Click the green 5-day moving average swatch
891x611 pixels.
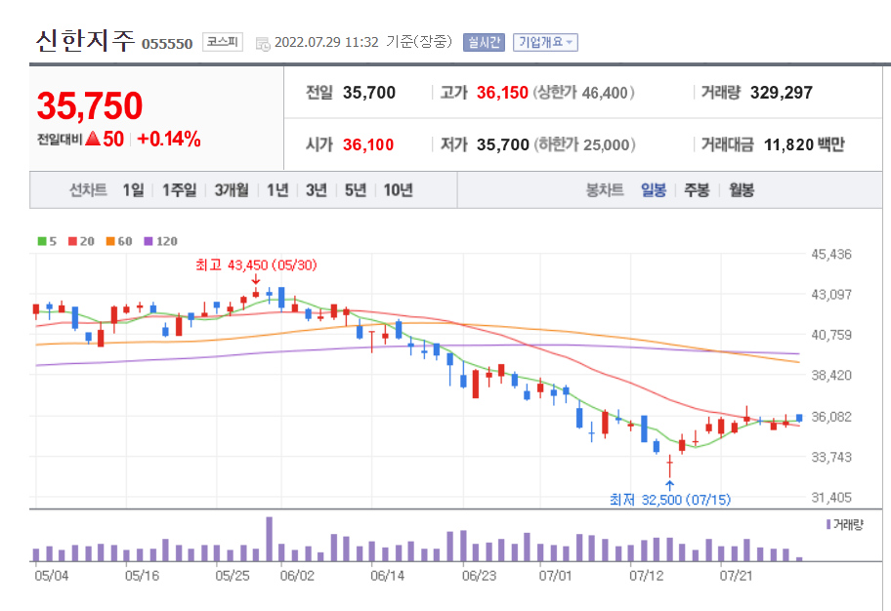click(42, 241)
